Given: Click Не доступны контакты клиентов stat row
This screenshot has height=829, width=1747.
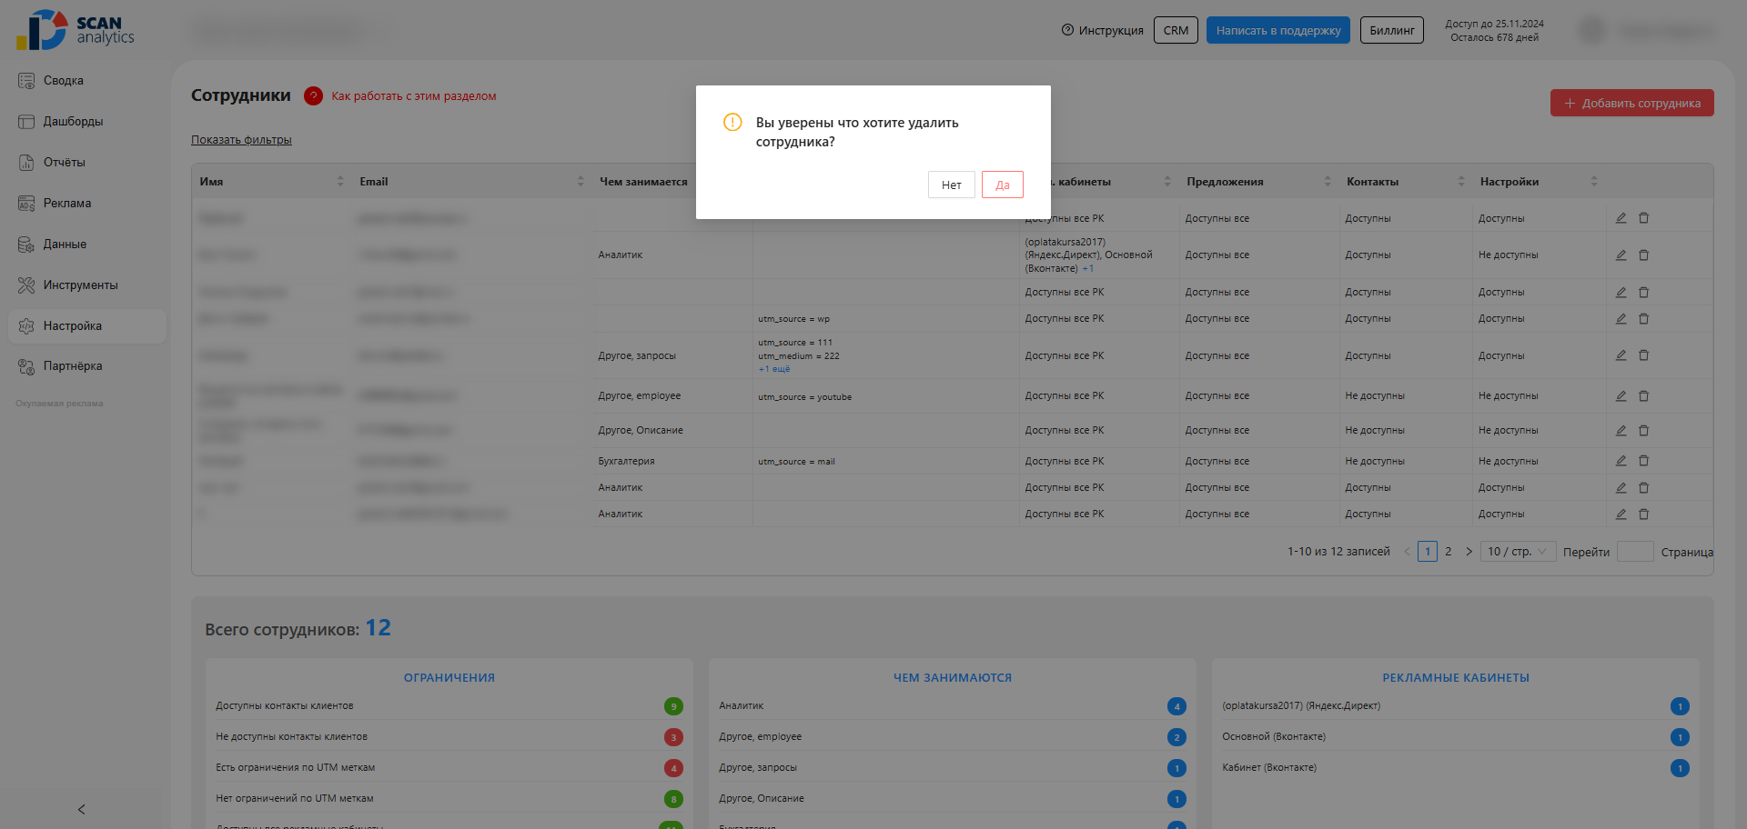Looking at the screenshot, I should pos(449,737).
